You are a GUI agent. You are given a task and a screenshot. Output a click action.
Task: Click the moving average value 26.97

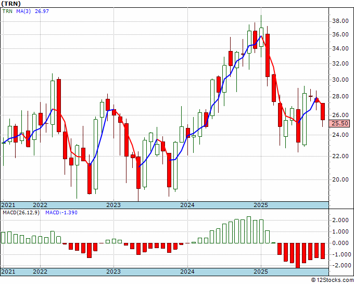pos(42,11)
